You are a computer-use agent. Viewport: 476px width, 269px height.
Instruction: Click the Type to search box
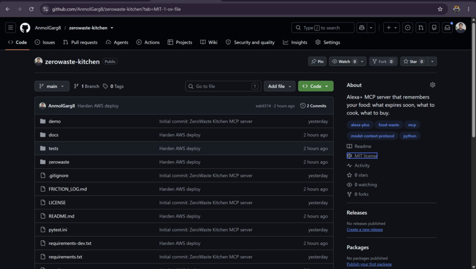(322, 28)
